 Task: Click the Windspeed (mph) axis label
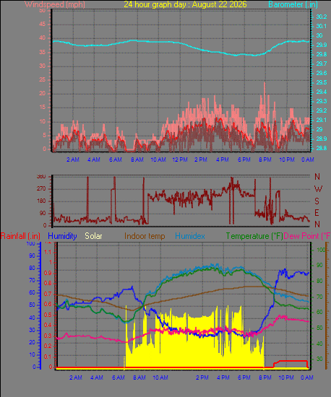pyautogui.click(x=55, y=4)
